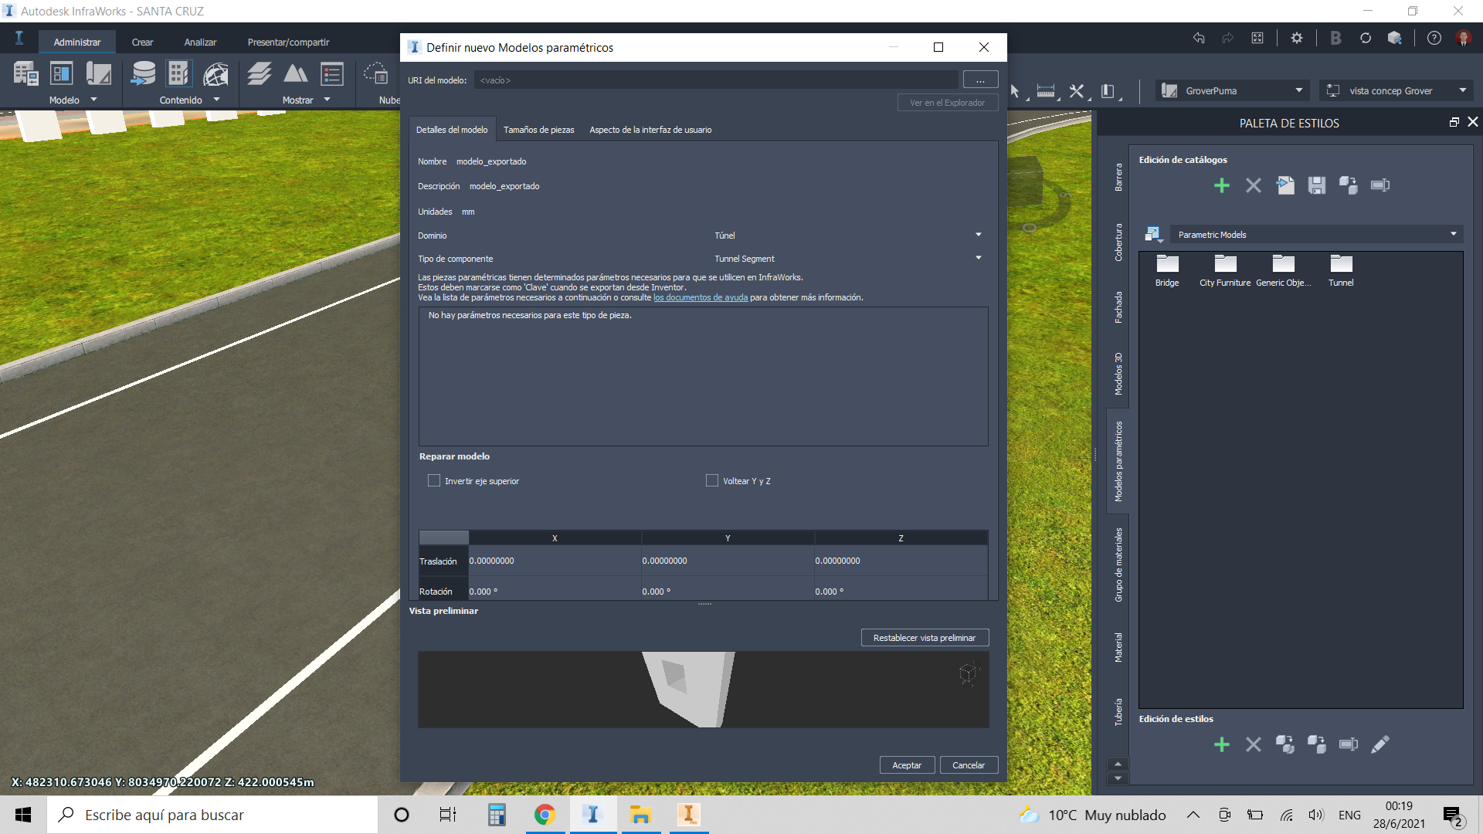Click the taskbar search box
This screenshot has width=1483, height=834.
(212, 815)
